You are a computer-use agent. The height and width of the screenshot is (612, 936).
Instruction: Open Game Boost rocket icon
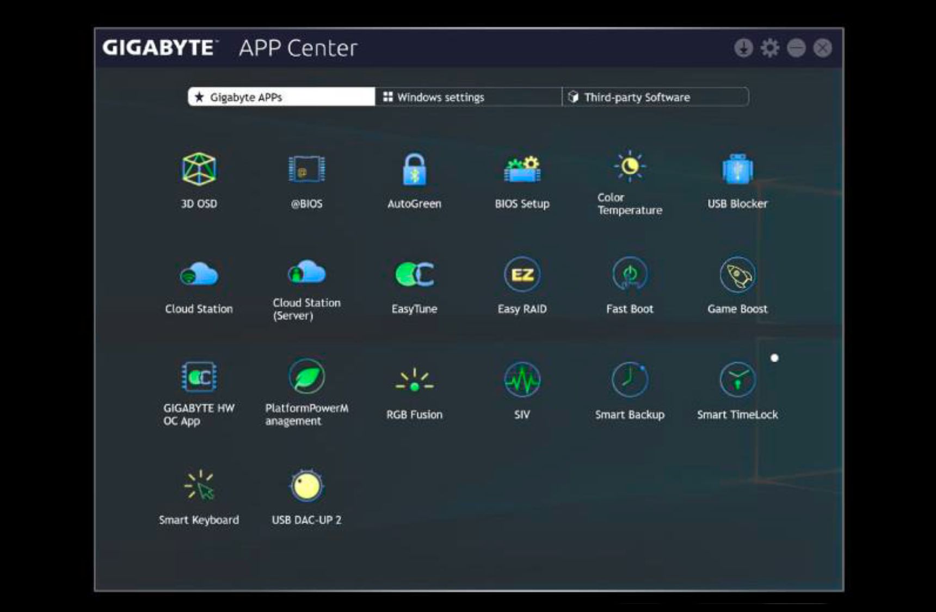(737, 274)
